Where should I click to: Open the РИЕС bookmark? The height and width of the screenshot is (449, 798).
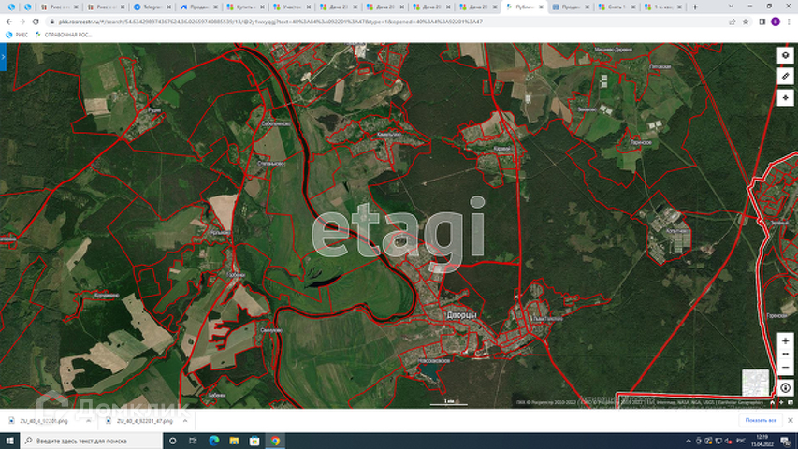17,35
